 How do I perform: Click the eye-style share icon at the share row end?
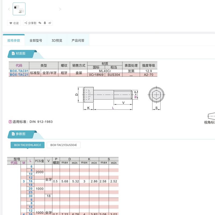pyautogui.click(x=50, y=23)
